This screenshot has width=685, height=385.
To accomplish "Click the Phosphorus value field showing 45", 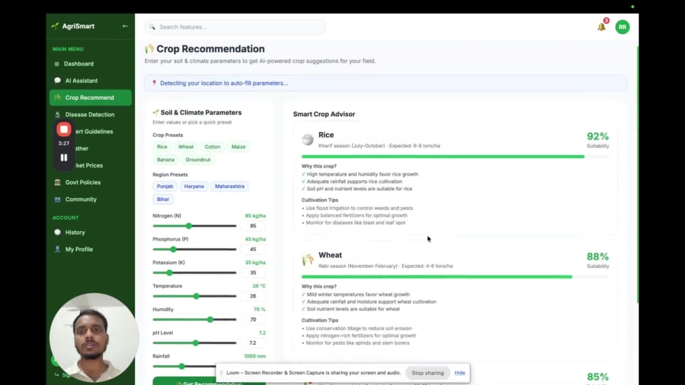I will (x=253, y=250).
